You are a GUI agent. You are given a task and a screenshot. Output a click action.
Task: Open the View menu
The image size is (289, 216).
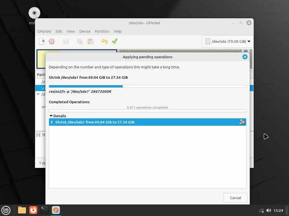(x=71, y=31)
